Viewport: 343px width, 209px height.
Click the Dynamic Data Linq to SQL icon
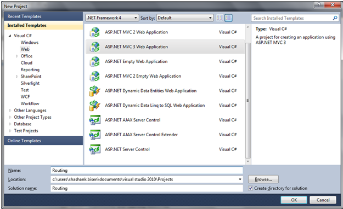tap(95, 106)
